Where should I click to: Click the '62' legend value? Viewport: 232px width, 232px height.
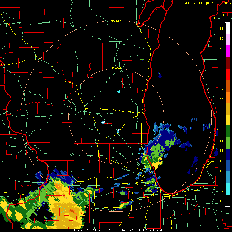tap(221, 39)
